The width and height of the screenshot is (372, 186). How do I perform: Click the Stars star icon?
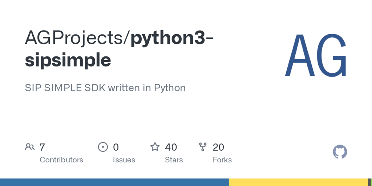point(155,147)
